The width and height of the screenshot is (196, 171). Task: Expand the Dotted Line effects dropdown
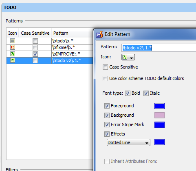[128, 142]
